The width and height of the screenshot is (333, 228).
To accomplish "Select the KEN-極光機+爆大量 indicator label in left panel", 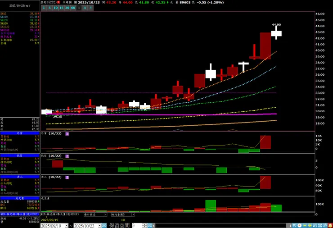I will pyautogui.click(x=20, y=214).
